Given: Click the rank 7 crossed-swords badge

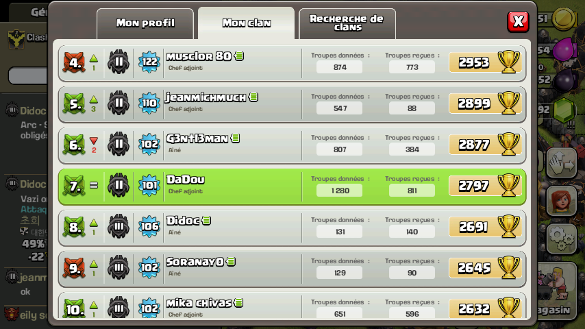Looking at the screenshot, I should [74, 186].
